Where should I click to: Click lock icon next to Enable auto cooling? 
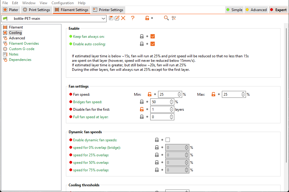tap(142, 44)
